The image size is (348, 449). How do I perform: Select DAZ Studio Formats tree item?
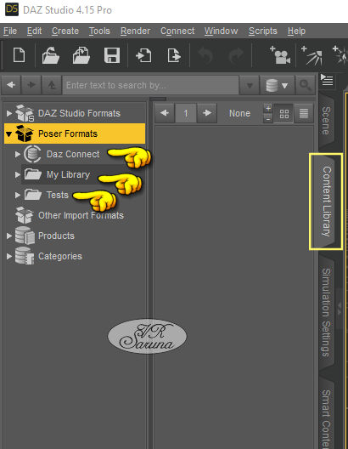pos(79,113)
